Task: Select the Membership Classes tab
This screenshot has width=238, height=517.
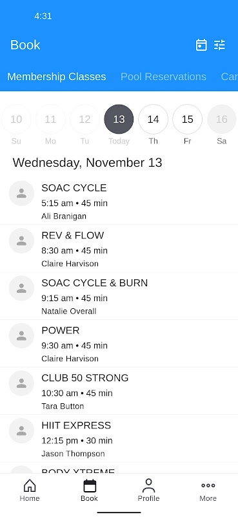Action: click(57, 76)
